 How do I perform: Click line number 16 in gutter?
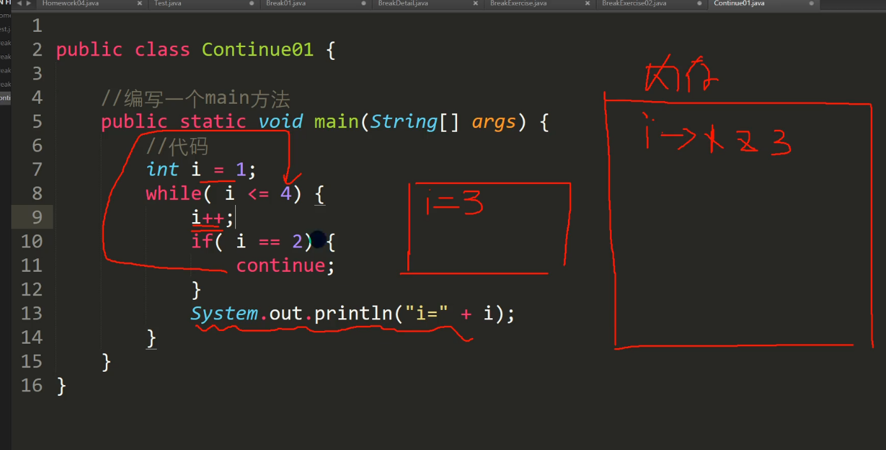pyautogui.click(x=31, y=386)
